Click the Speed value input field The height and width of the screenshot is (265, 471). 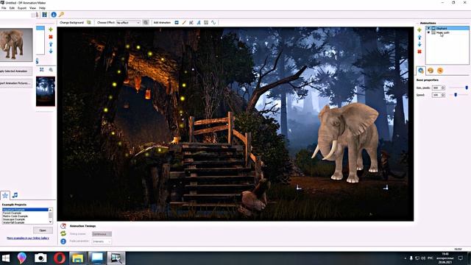[436, 95]
